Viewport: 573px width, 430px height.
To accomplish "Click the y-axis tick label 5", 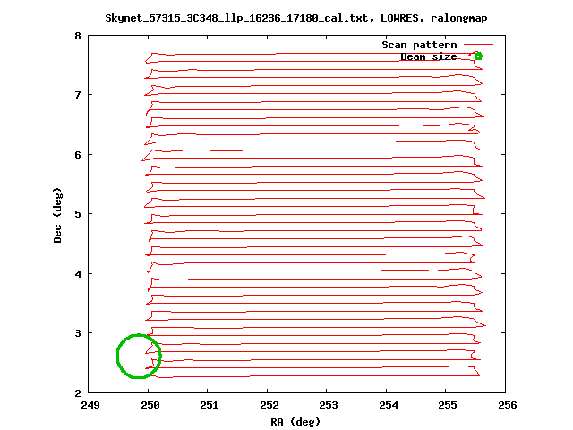I will pyautogui.click(x=78, y=214).
